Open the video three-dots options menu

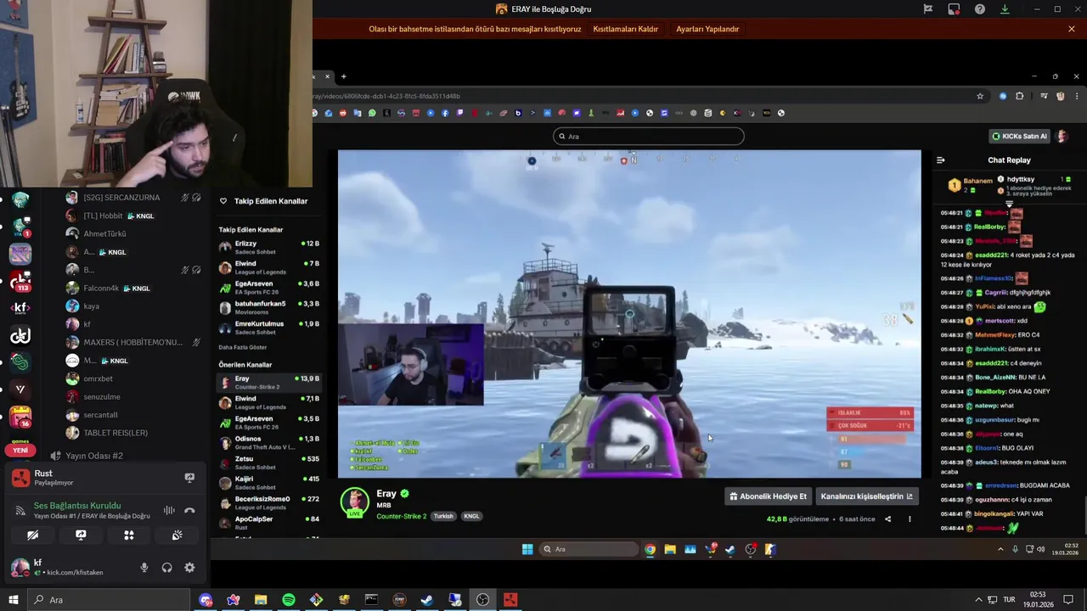click(910, 519)
